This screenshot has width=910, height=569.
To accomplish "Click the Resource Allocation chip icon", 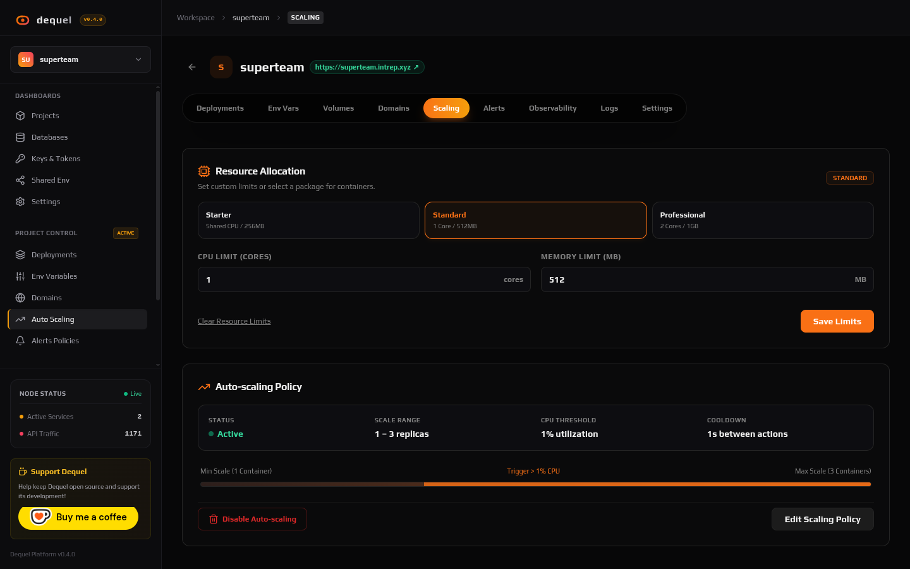I will point(204,171).
